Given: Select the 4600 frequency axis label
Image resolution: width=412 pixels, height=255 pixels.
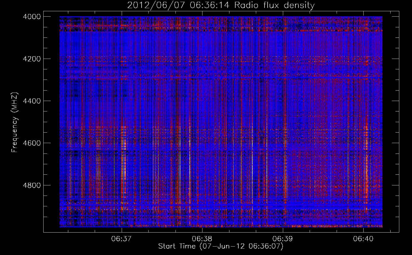Looking at the screenshot, I should tap(32, 143).
